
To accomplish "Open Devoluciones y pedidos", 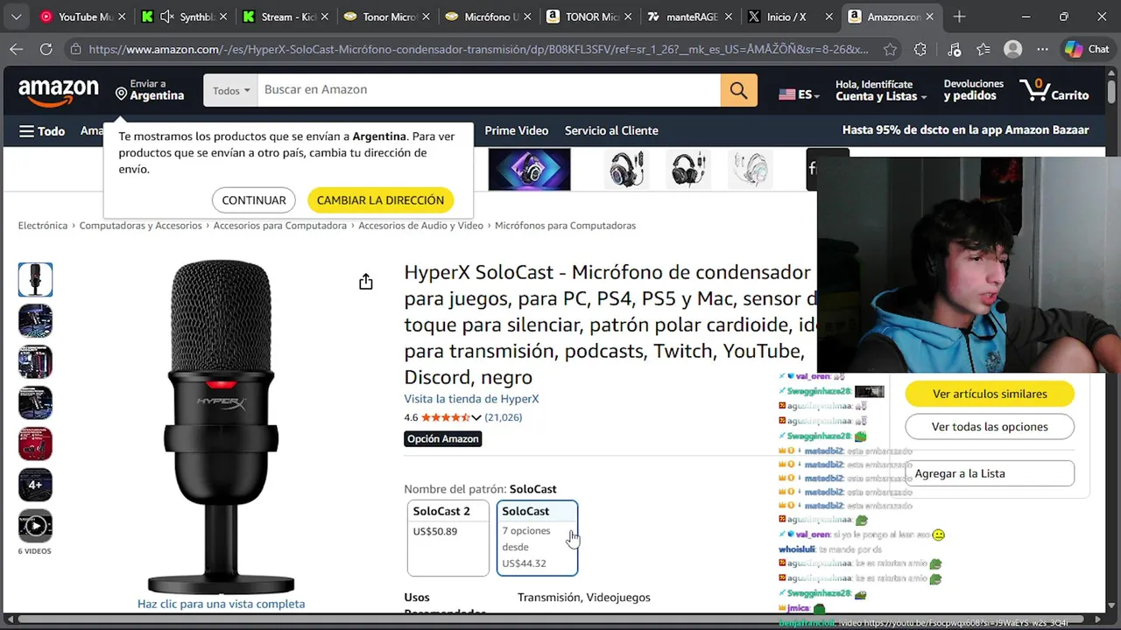I will [x=973, y=90].
